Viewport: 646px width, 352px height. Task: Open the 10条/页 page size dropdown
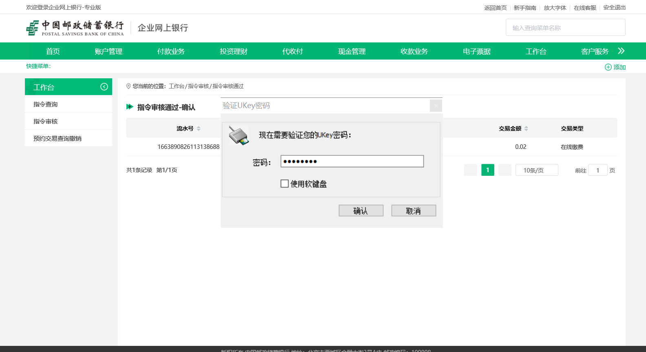[536, 170]
